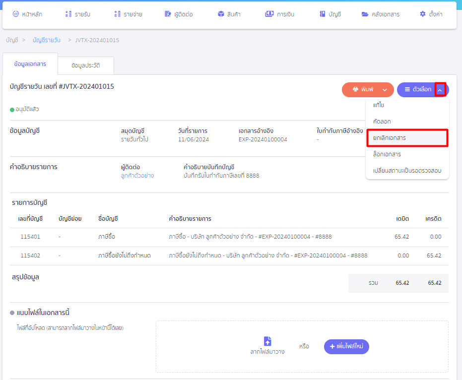Click the หน้าหลัก dashboard icon

[x=15, y=14]
